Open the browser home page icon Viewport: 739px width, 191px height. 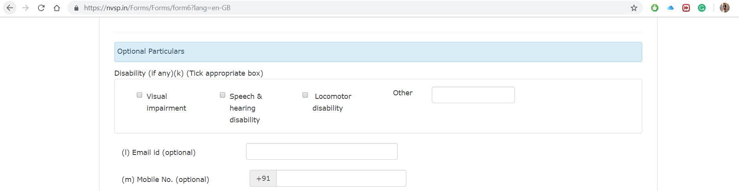pos(57,8)
